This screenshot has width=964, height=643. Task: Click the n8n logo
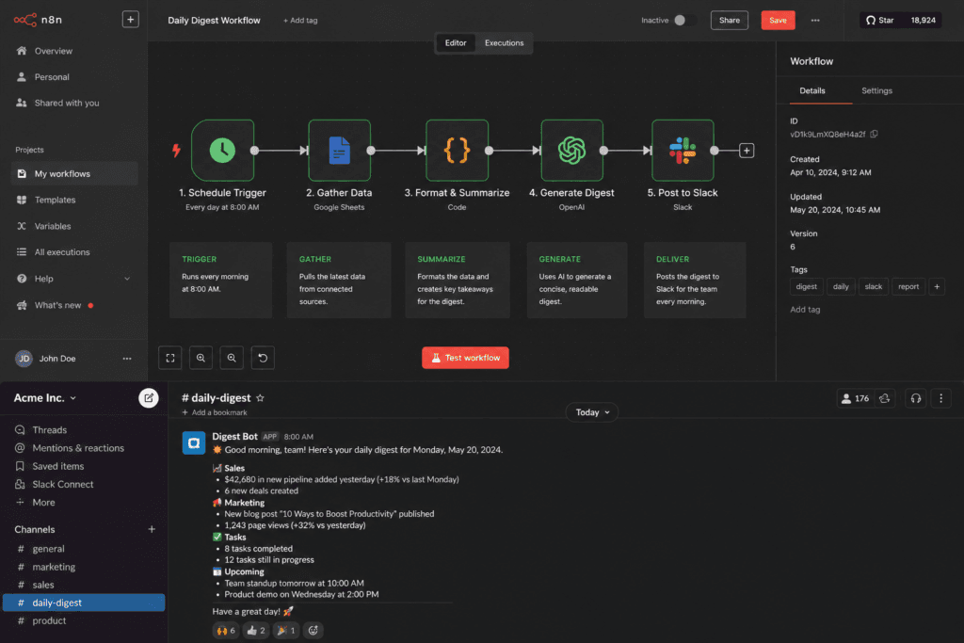coord(38,20)
